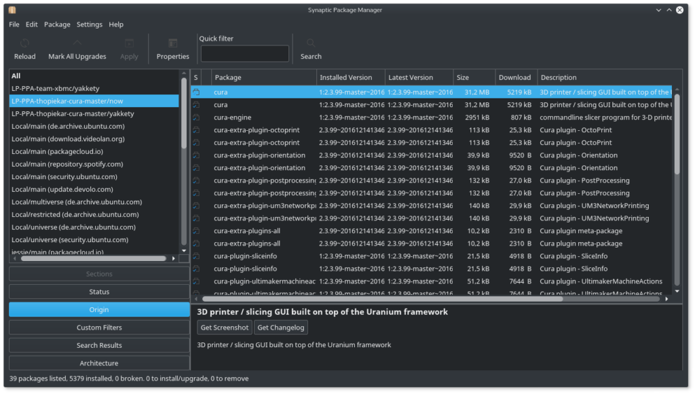Click the Synaptic app icon in title bar

click(x=12, y=9)
